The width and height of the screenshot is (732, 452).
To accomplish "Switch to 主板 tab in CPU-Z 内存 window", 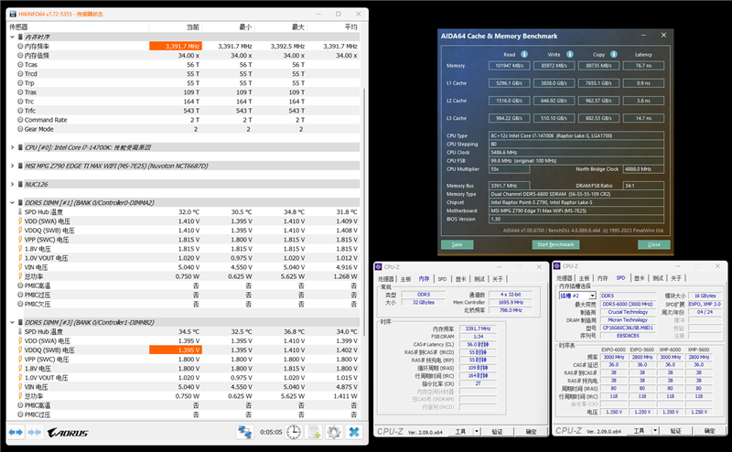I will [x=405, y=279].
